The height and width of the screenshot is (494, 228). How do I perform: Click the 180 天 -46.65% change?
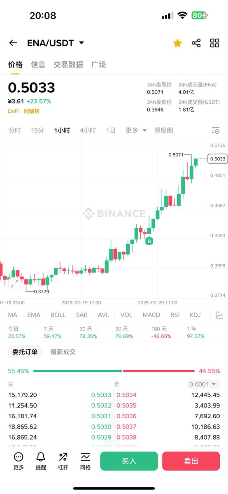[161, 333]
